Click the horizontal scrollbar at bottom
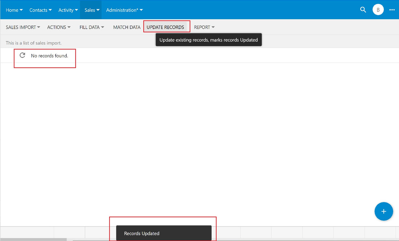 pyautogui.click(x=33, y=240)
